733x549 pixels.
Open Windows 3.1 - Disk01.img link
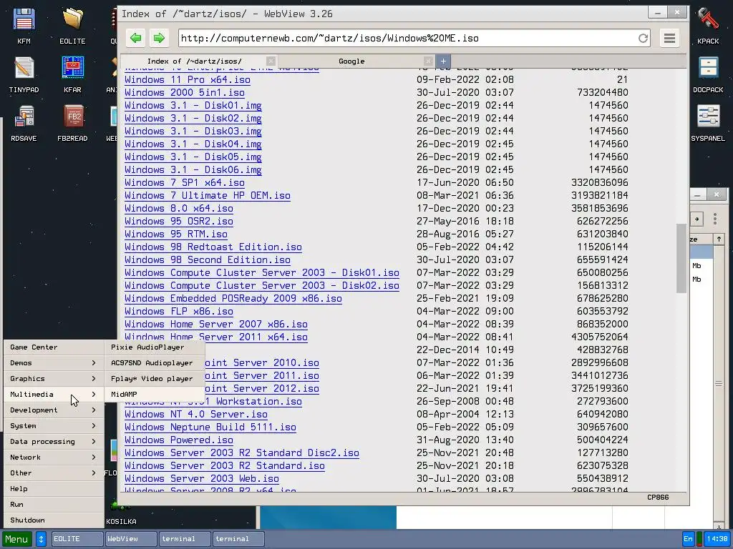click(x=193, y=106)
